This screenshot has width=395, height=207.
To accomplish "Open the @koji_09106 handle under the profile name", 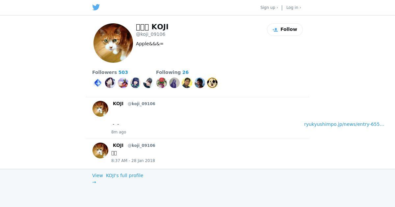I will (151, 34).
